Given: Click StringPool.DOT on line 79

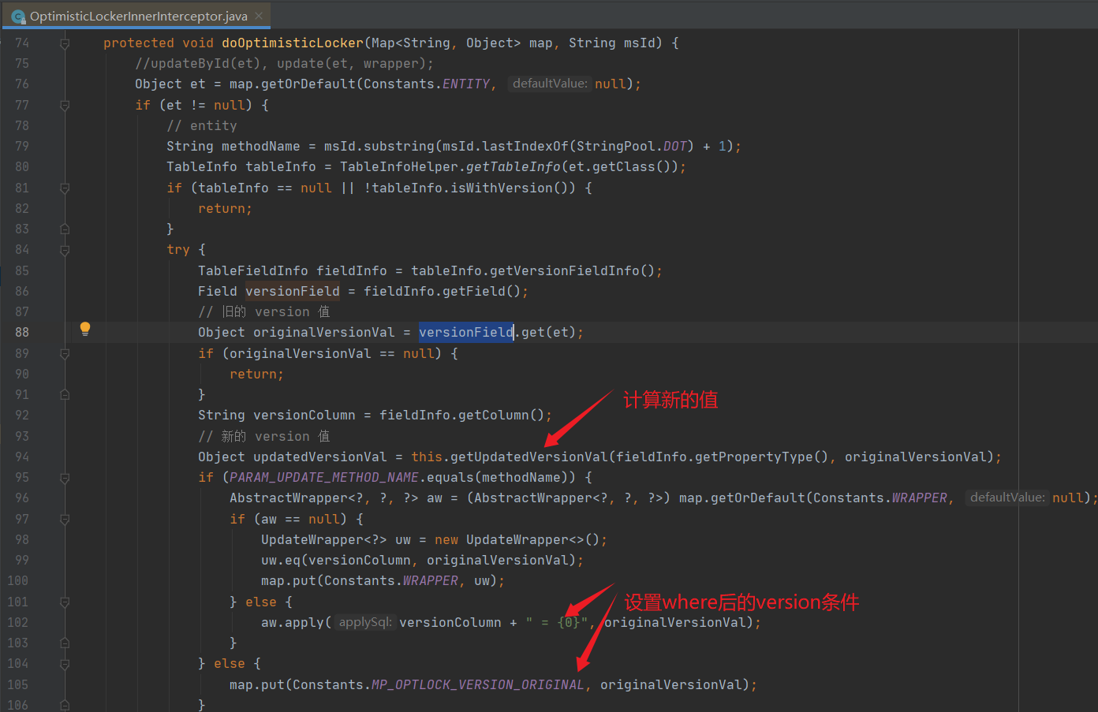Looking at the screenshot, I should tap(632, 147).
